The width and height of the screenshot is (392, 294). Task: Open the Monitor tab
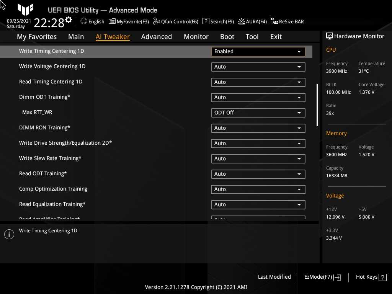coord(196,37)
